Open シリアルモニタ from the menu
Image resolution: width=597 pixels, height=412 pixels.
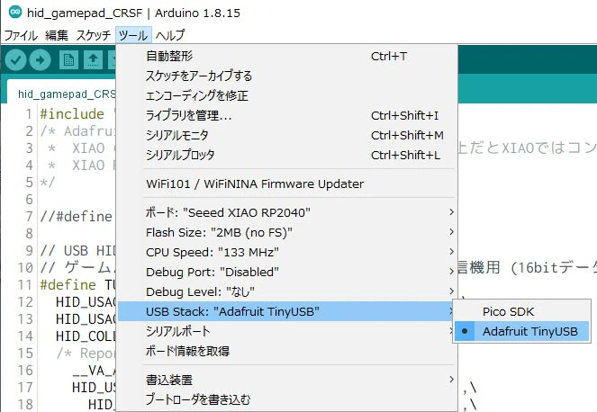tap(286, 135)
